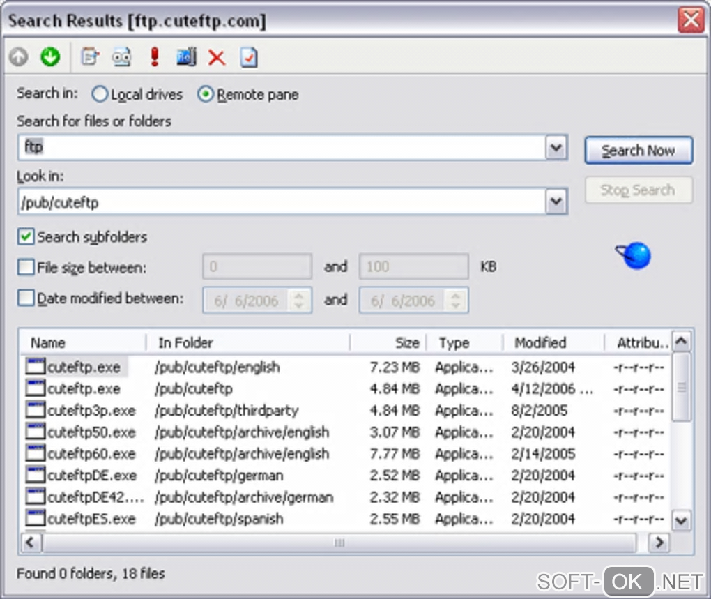Click the Search Now button
The width and height of the screenshot is (711, 599).
tap(639, 150)
